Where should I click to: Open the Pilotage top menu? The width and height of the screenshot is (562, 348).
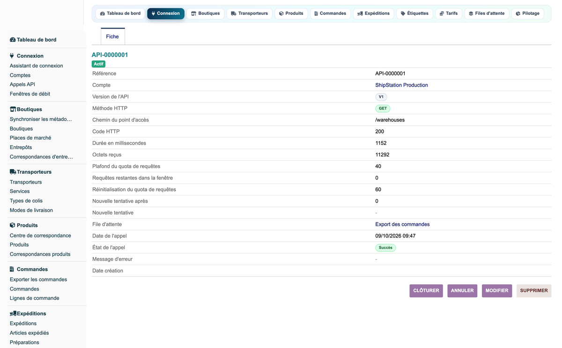[528, 14]
